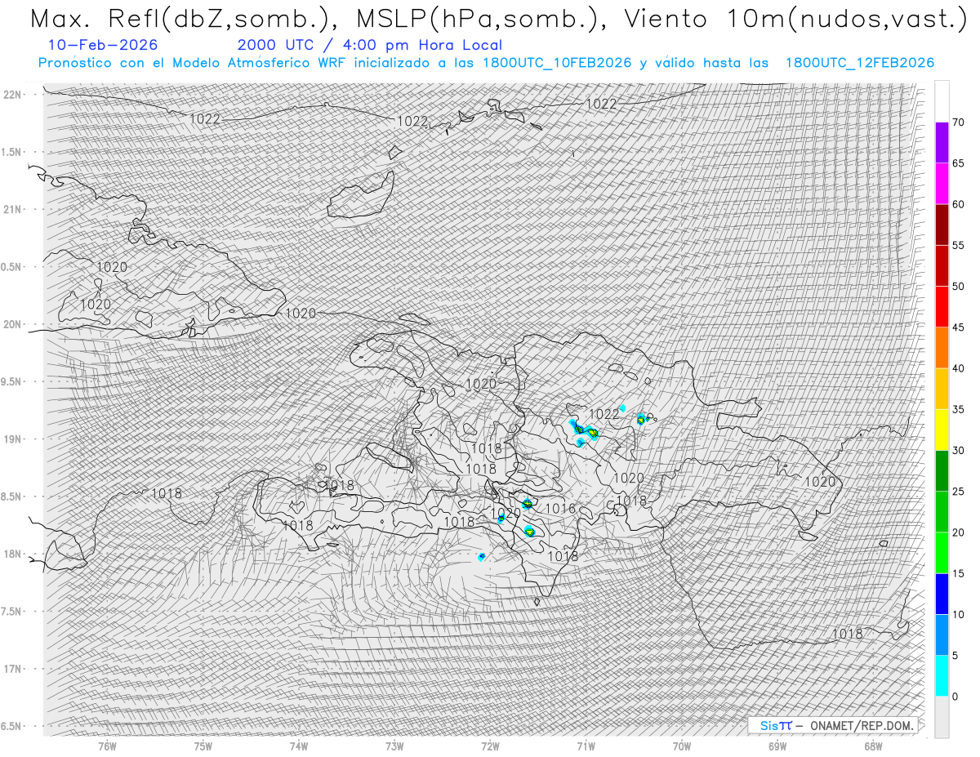Click the '6.5N' latitude label
980x757 pixels.
click(x=11, y=726)
